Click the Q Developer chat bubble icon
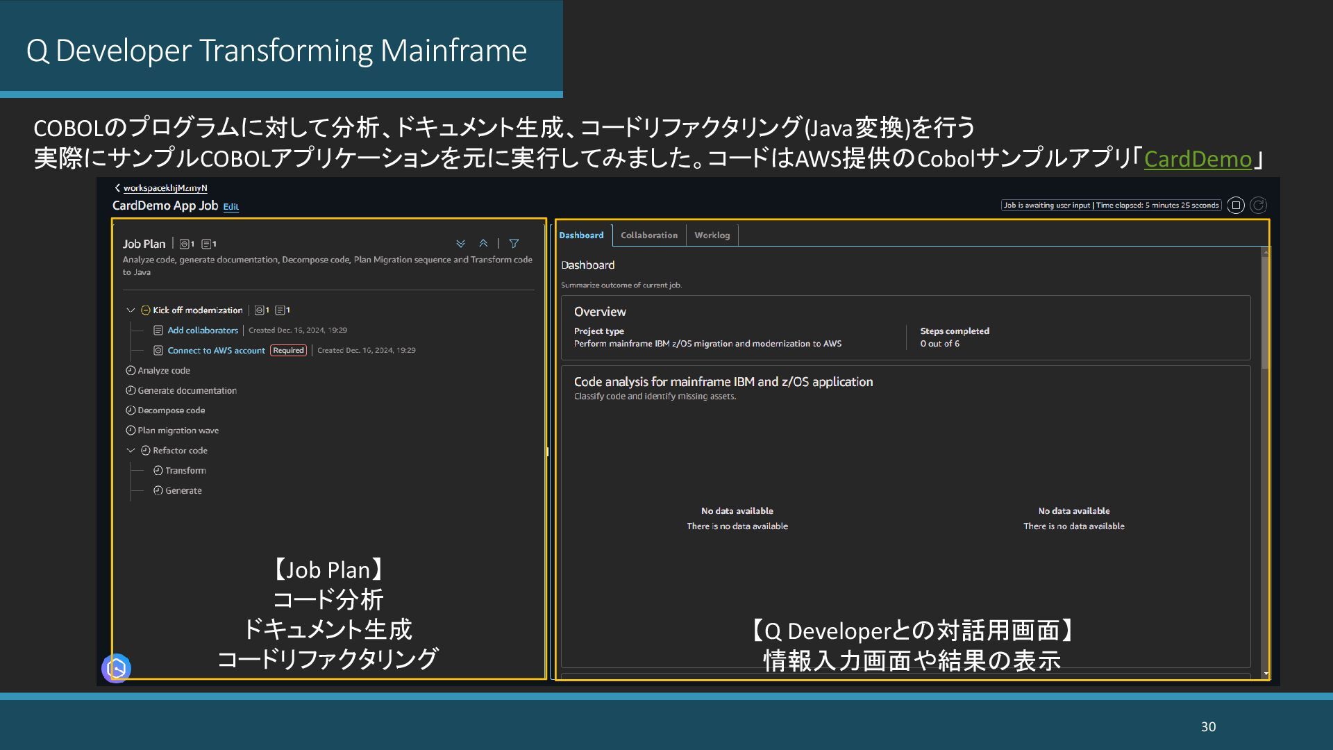1333x750 pixels. [117, 668]
